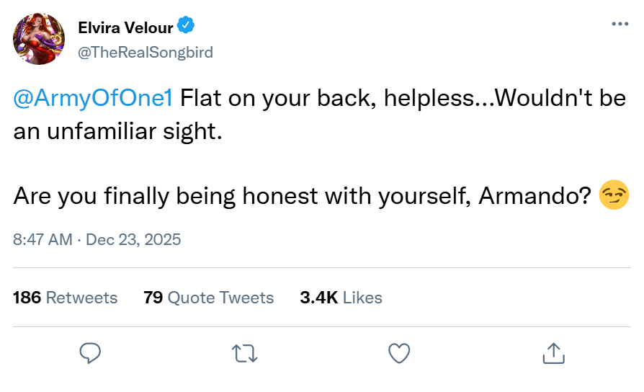Click the Dec 23, 2025 date

click(x=133, y=239)
